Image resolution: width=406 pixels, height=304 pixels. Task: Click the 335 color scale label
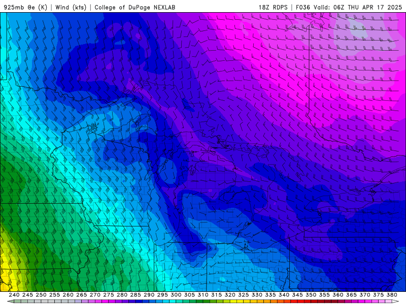pyautogui.click(x=270, y=295)
